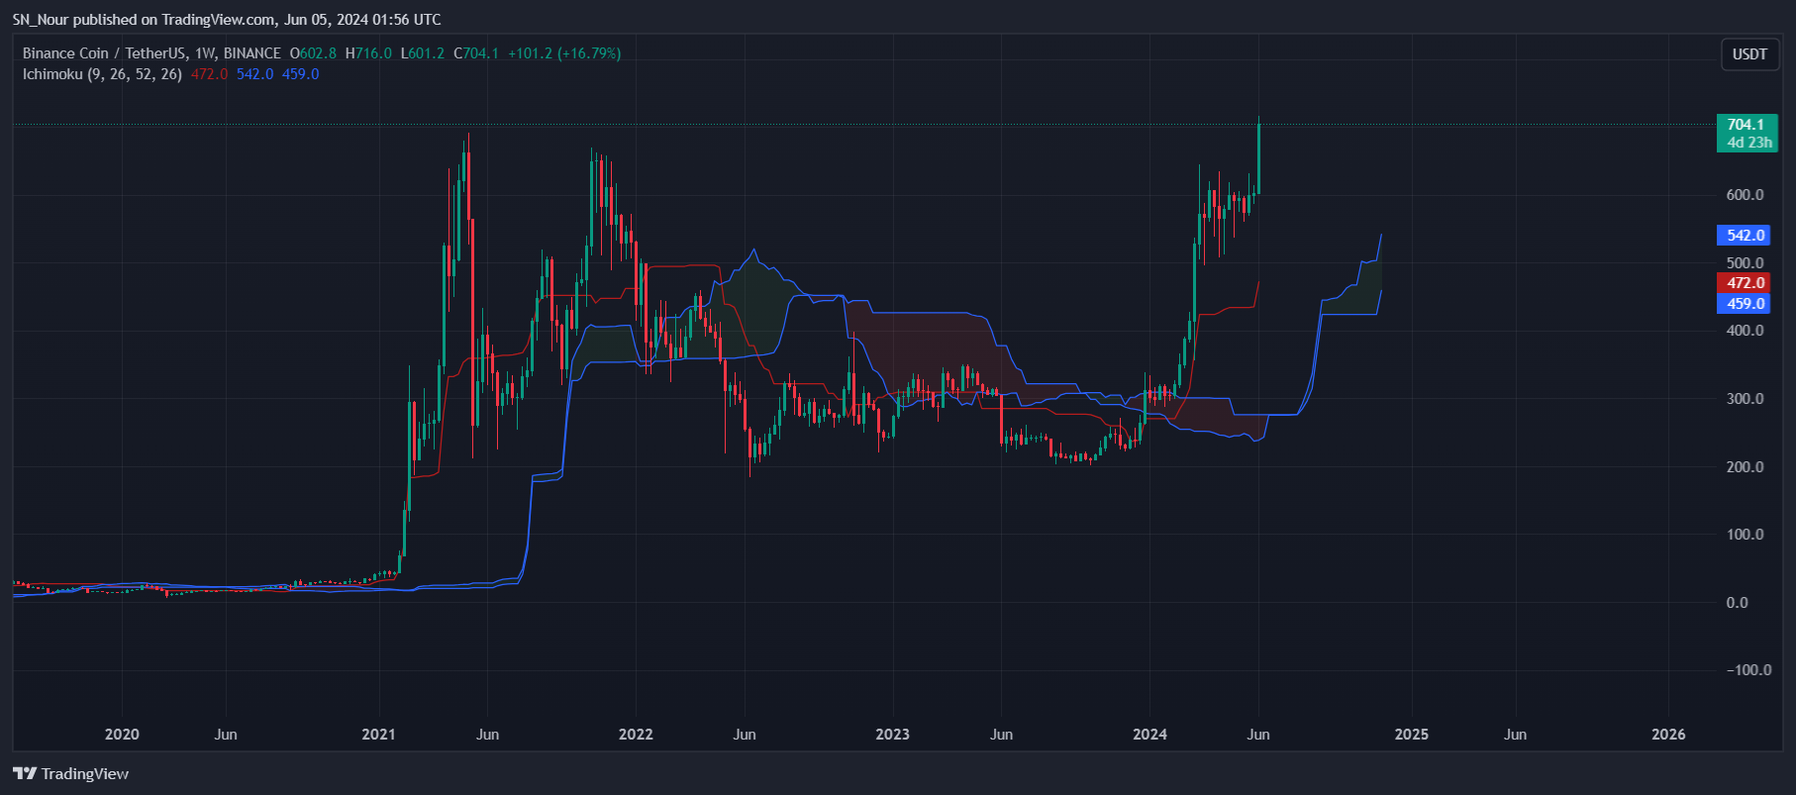Click the 472.0 red price label on axis
The width and height of the screenshot is (1796, 795).
[x=1744, y=283]
